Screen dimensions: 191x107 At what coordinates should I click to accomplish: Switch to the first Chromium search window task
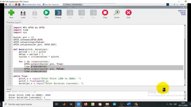[32, 4]
